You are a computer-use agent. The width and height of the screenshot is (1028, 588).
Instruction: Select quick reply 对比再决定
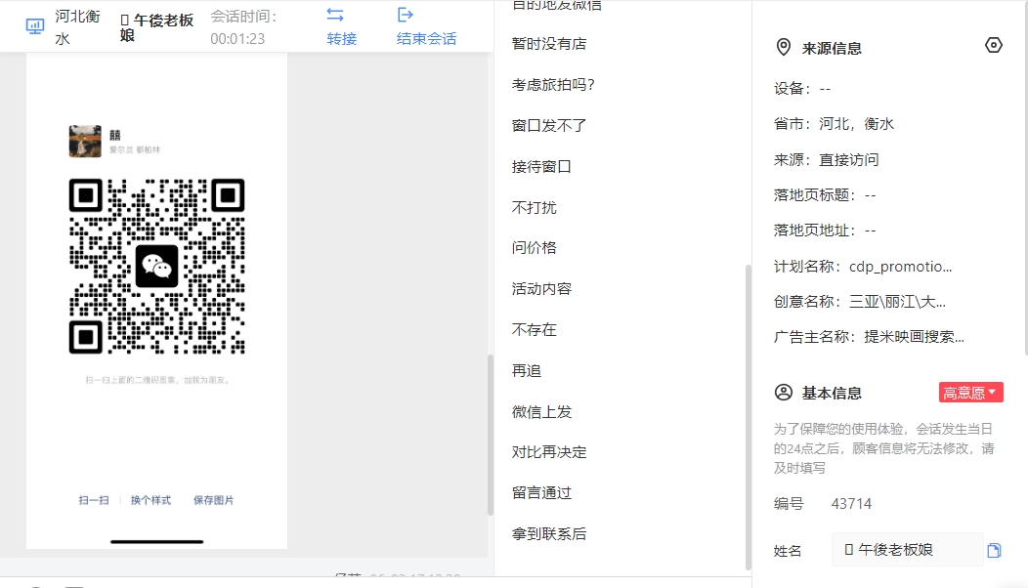pos(549,452)
